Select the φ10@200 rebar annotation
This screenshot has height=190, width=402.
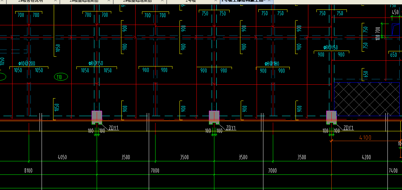[27, 63]
